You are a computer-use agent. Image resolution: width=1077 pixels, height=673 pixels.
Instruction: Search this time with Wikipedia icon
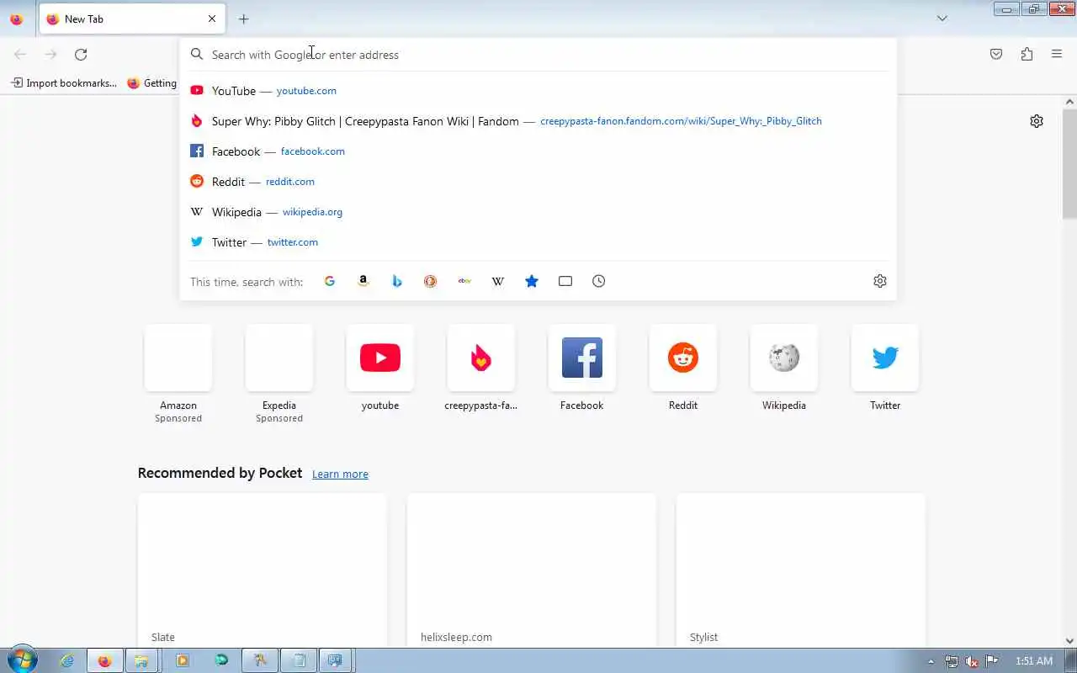point(498,281)
